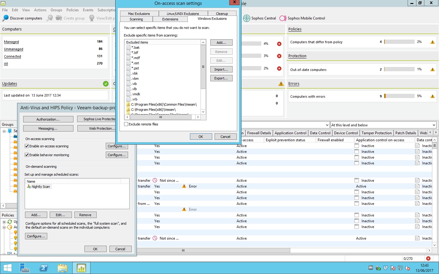Click the green Updates status checkmark icon

[106, 84]
